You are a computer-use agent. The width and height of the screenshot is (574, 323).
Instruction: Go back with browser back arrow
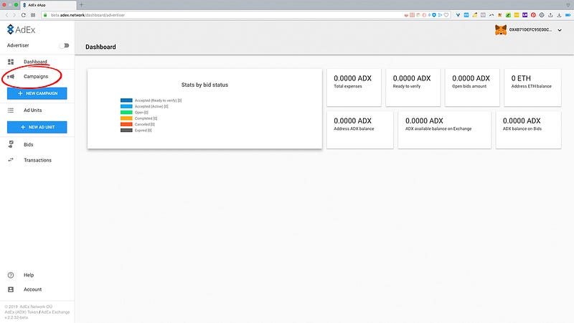(x=6, y=15)
